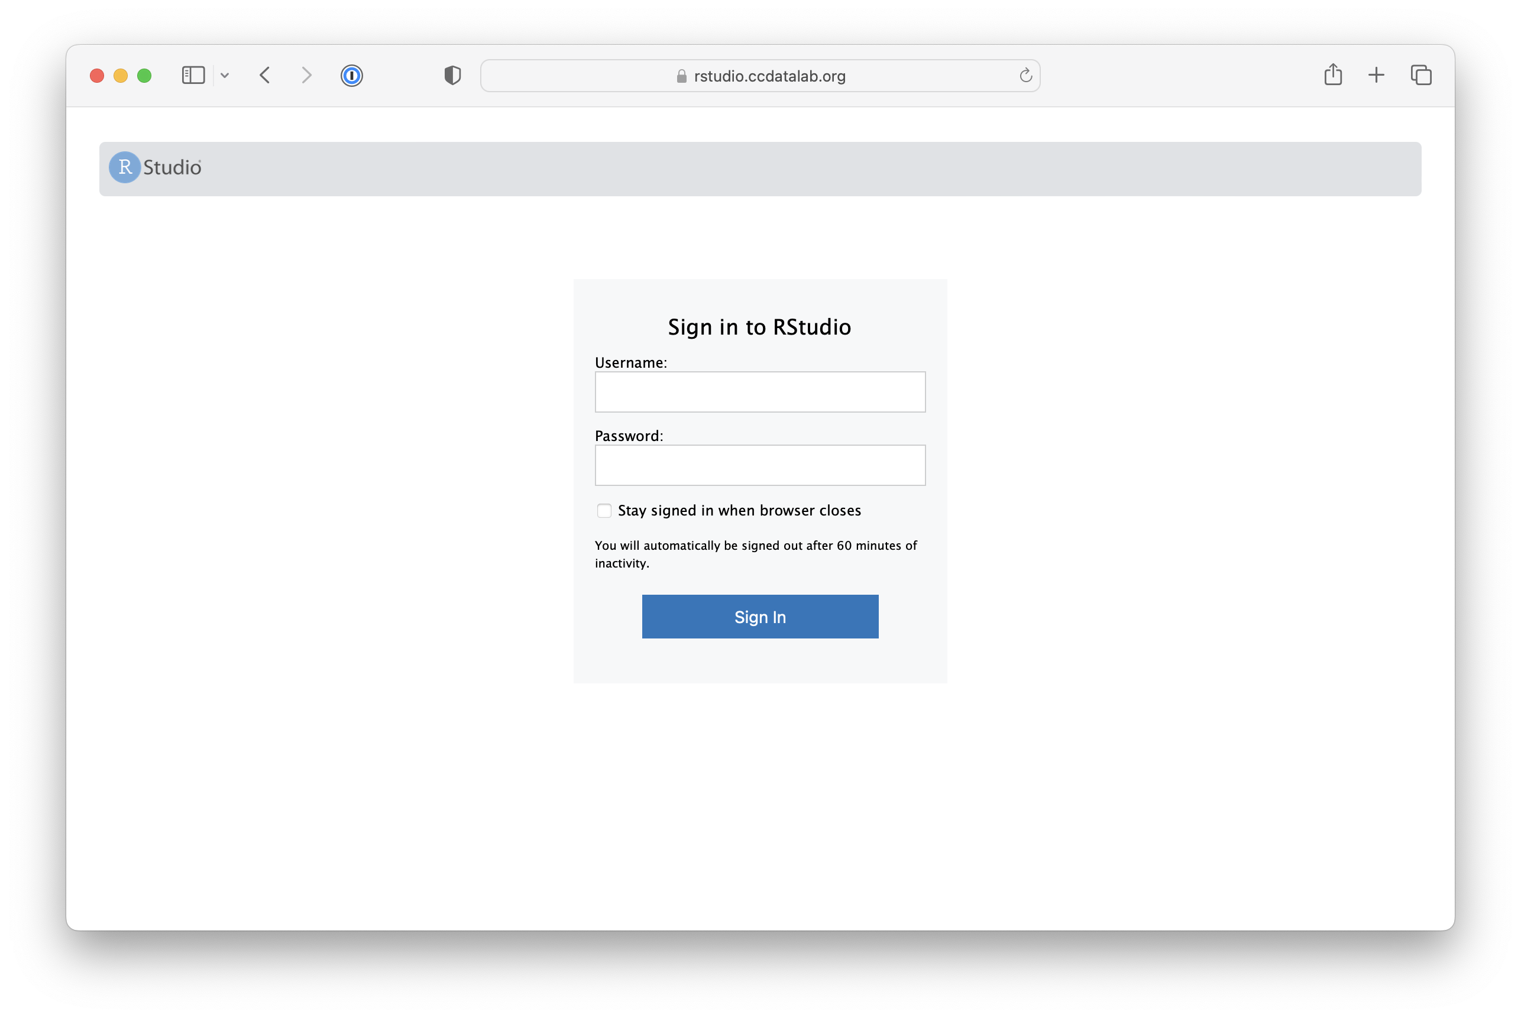Tick the checkbox above the inactivity notice
Image resolution: width=1521 pixels, height=1018 pixels.
tap(604, 511)
